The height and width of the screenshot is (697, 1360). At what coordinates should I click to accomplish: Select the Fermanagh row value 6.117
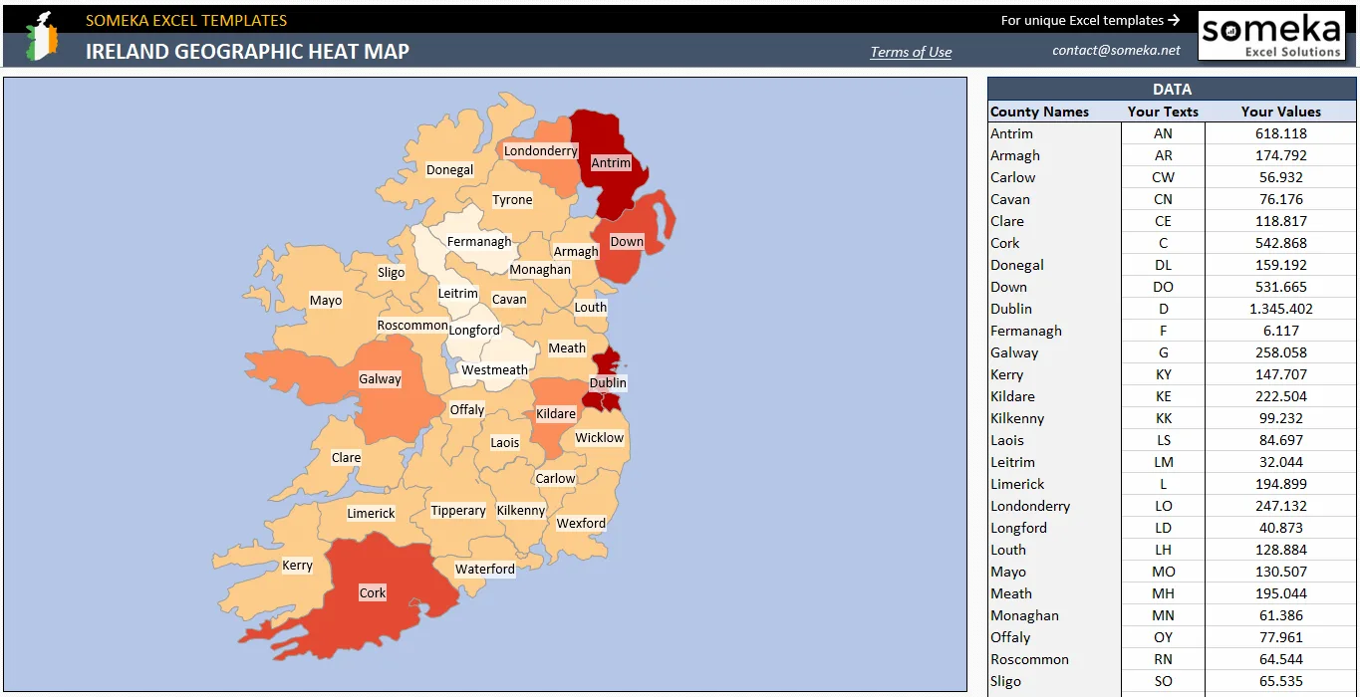[1280, 331]
